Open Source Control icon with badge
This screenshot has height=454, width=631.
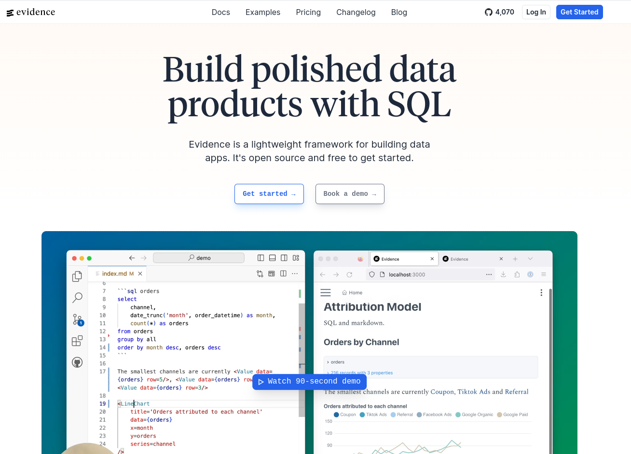[78, 319]
